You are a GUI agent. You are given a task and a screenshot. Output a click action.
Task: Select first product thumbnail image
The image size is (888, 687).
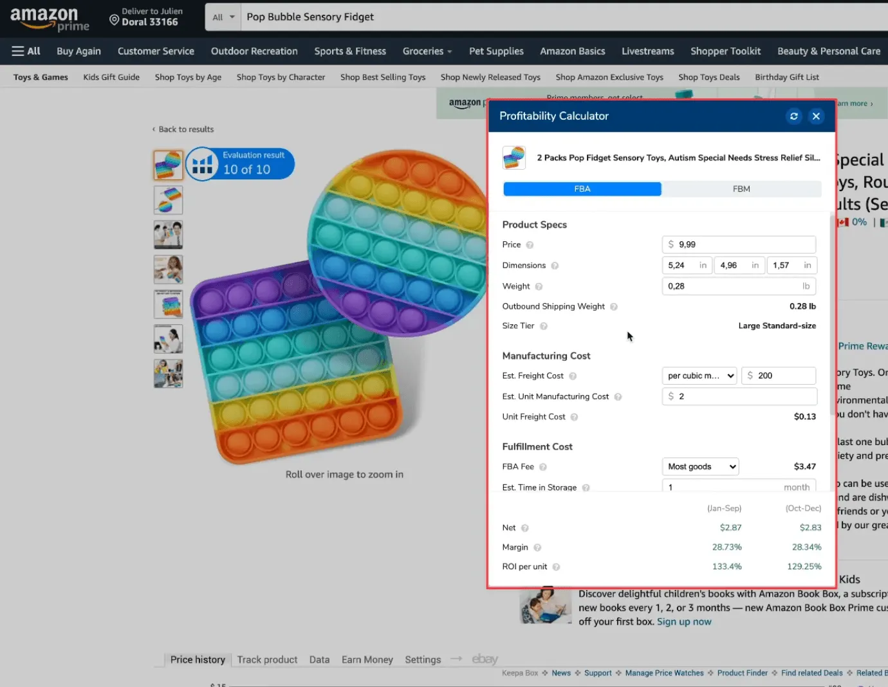coord(168,165)
